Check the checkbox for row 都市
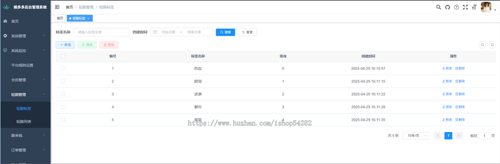Viewport: 500px width, 164px height. pos(63,107)
